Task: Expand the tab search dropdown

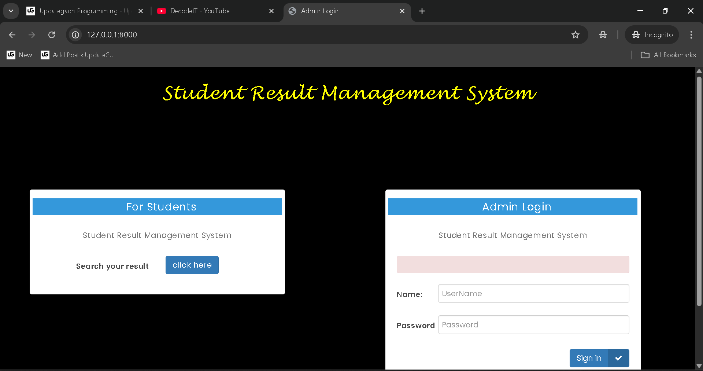Action: click(x=11, y=11)
